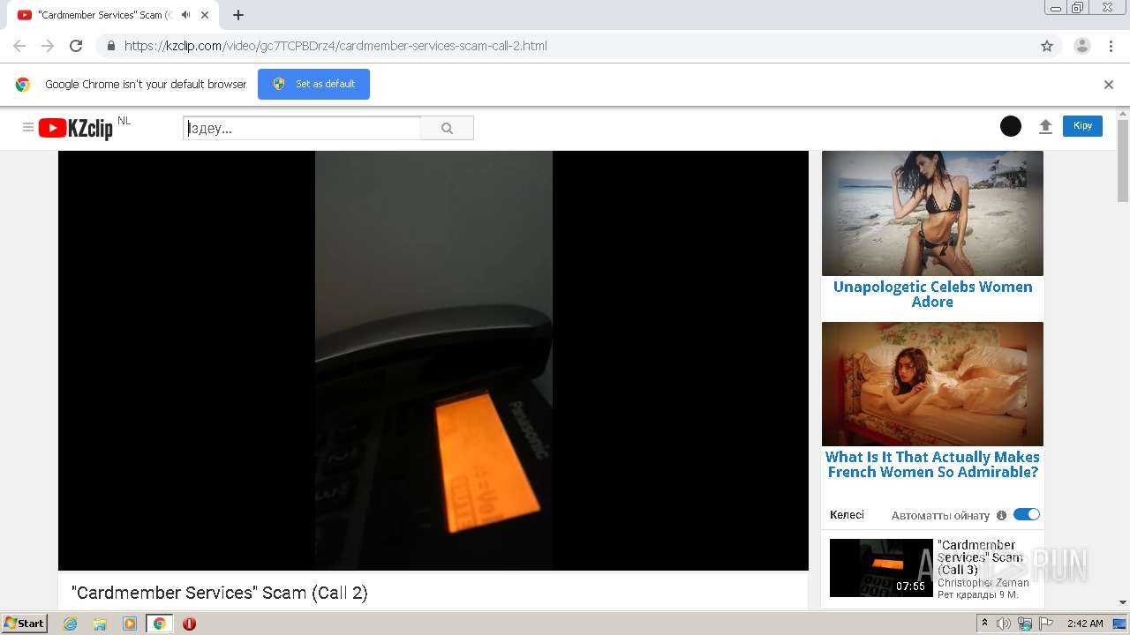Open the woman in bed ad image
This screenshot has height=635, width=1130.
[932, 384]
